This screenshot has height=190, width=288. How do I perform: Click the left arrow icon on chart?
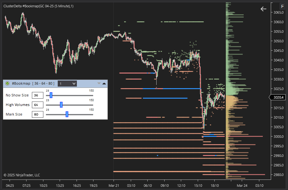pyautogui.click(x=263, y=9)
